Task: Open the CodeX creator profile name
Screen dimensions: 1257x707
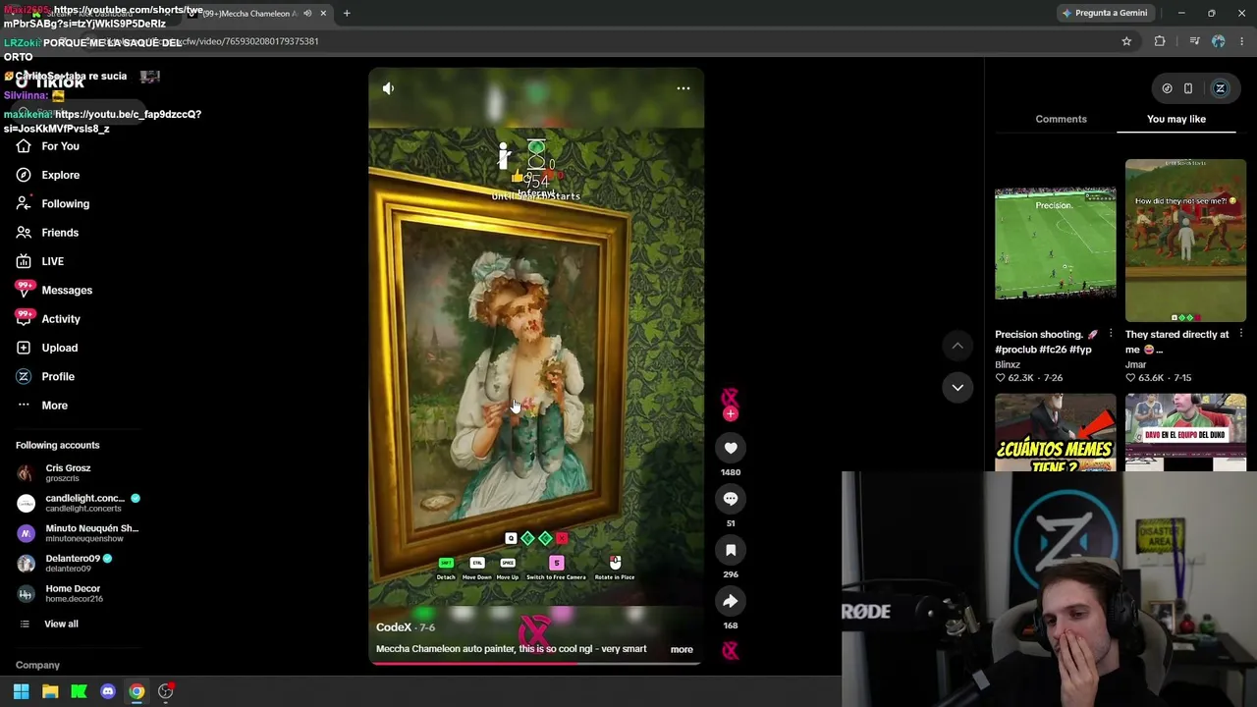Action: coord(394,627)
